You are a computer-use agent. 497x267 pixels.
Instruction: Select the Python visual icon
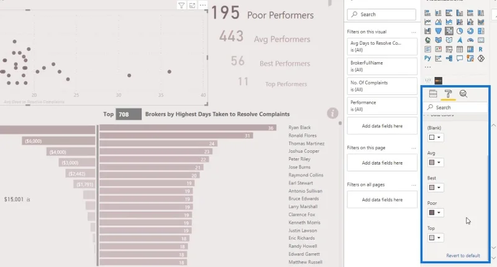[x=427, y=58]
